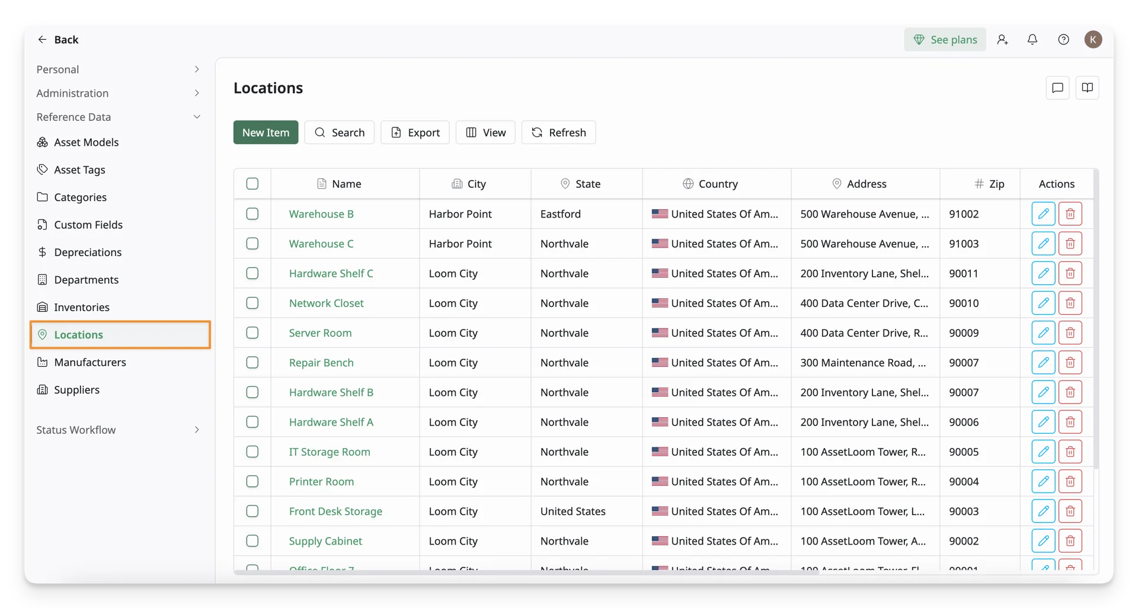Edit the Printer Room location
Screen dimensions: 1138x608
click(1043, 481)
